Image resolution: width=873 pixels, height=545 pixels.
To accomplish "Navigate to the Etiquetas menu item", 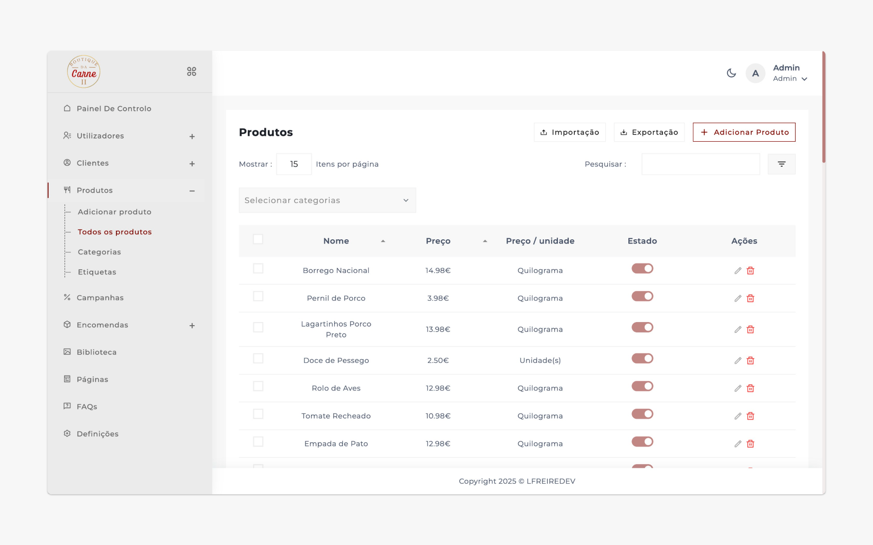I will 97,272.
